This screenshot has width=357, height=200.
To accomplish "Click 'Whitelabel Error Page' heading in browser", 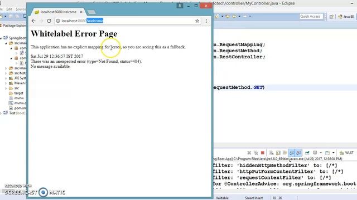I will pos(74,33).
